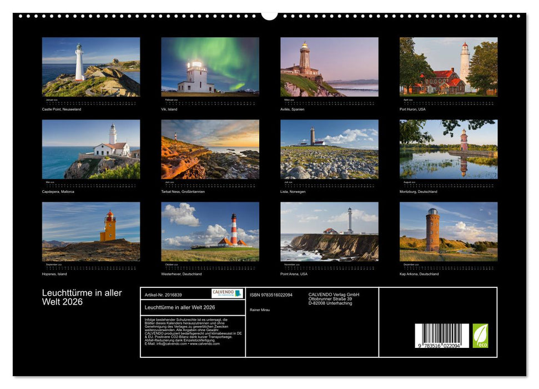
Task: Click the CALVENDO logo badge
Action: pos(227,293)
